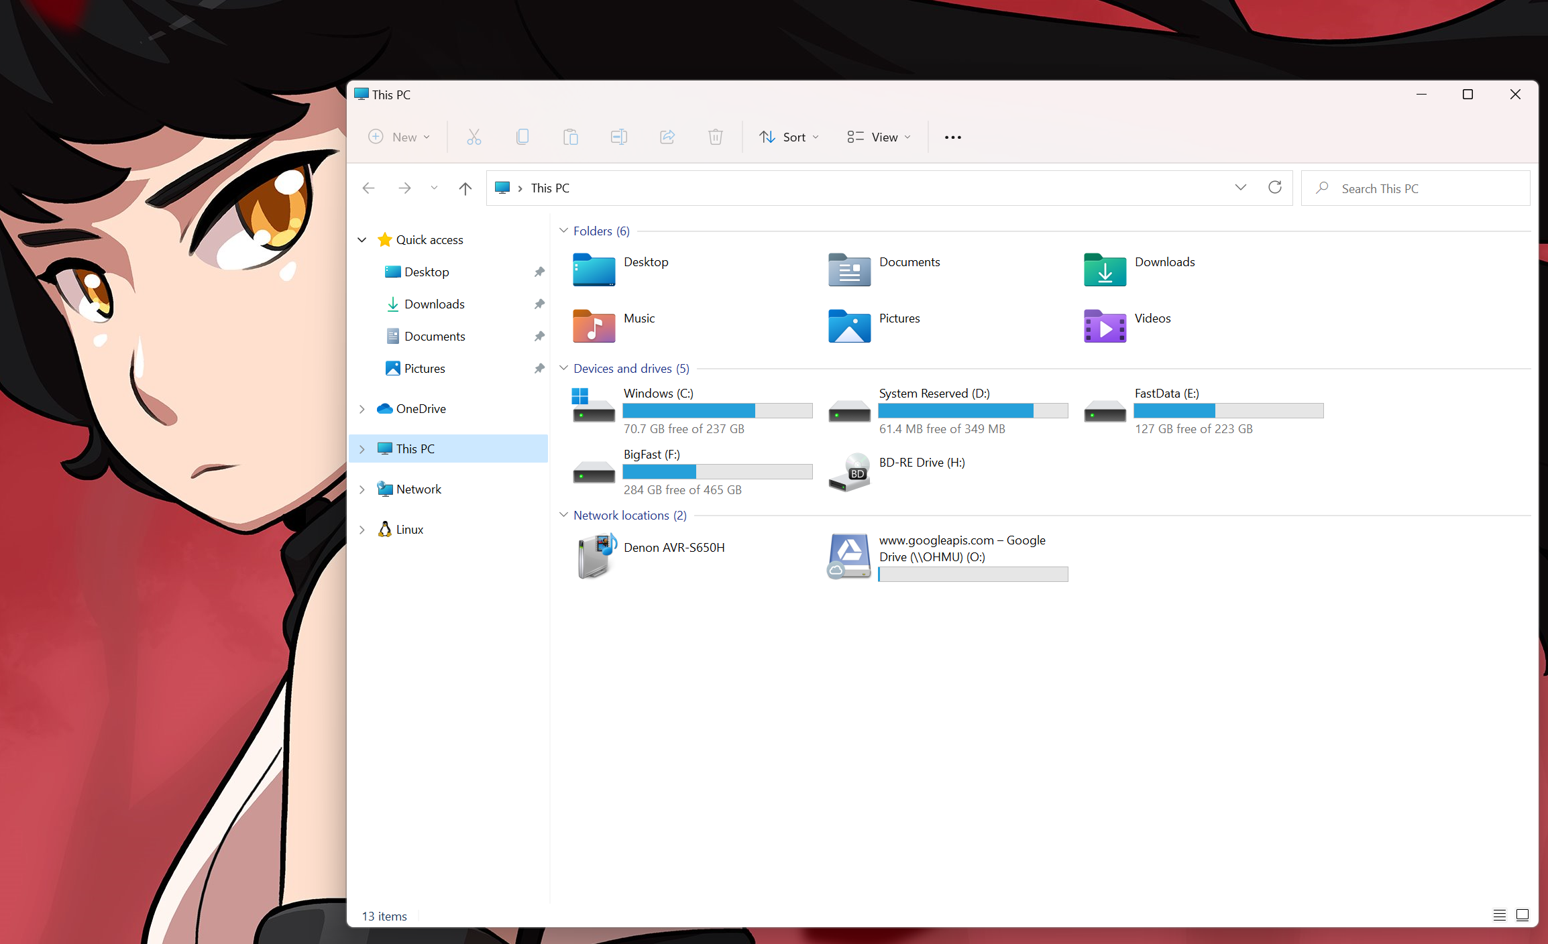Unpin Desktop via its pin icon
Screen dimensions: 1548x944
[x=539, y=272]
